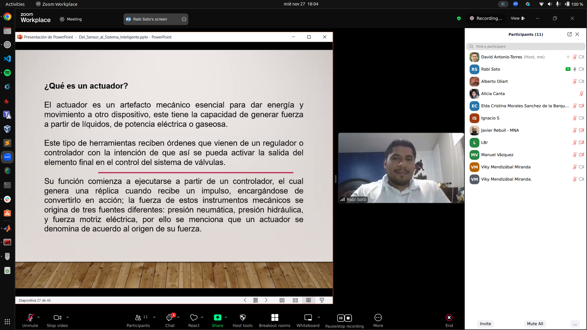Open the Zoom Workplace app menu

pyautogui.click(x=57, y=4)
